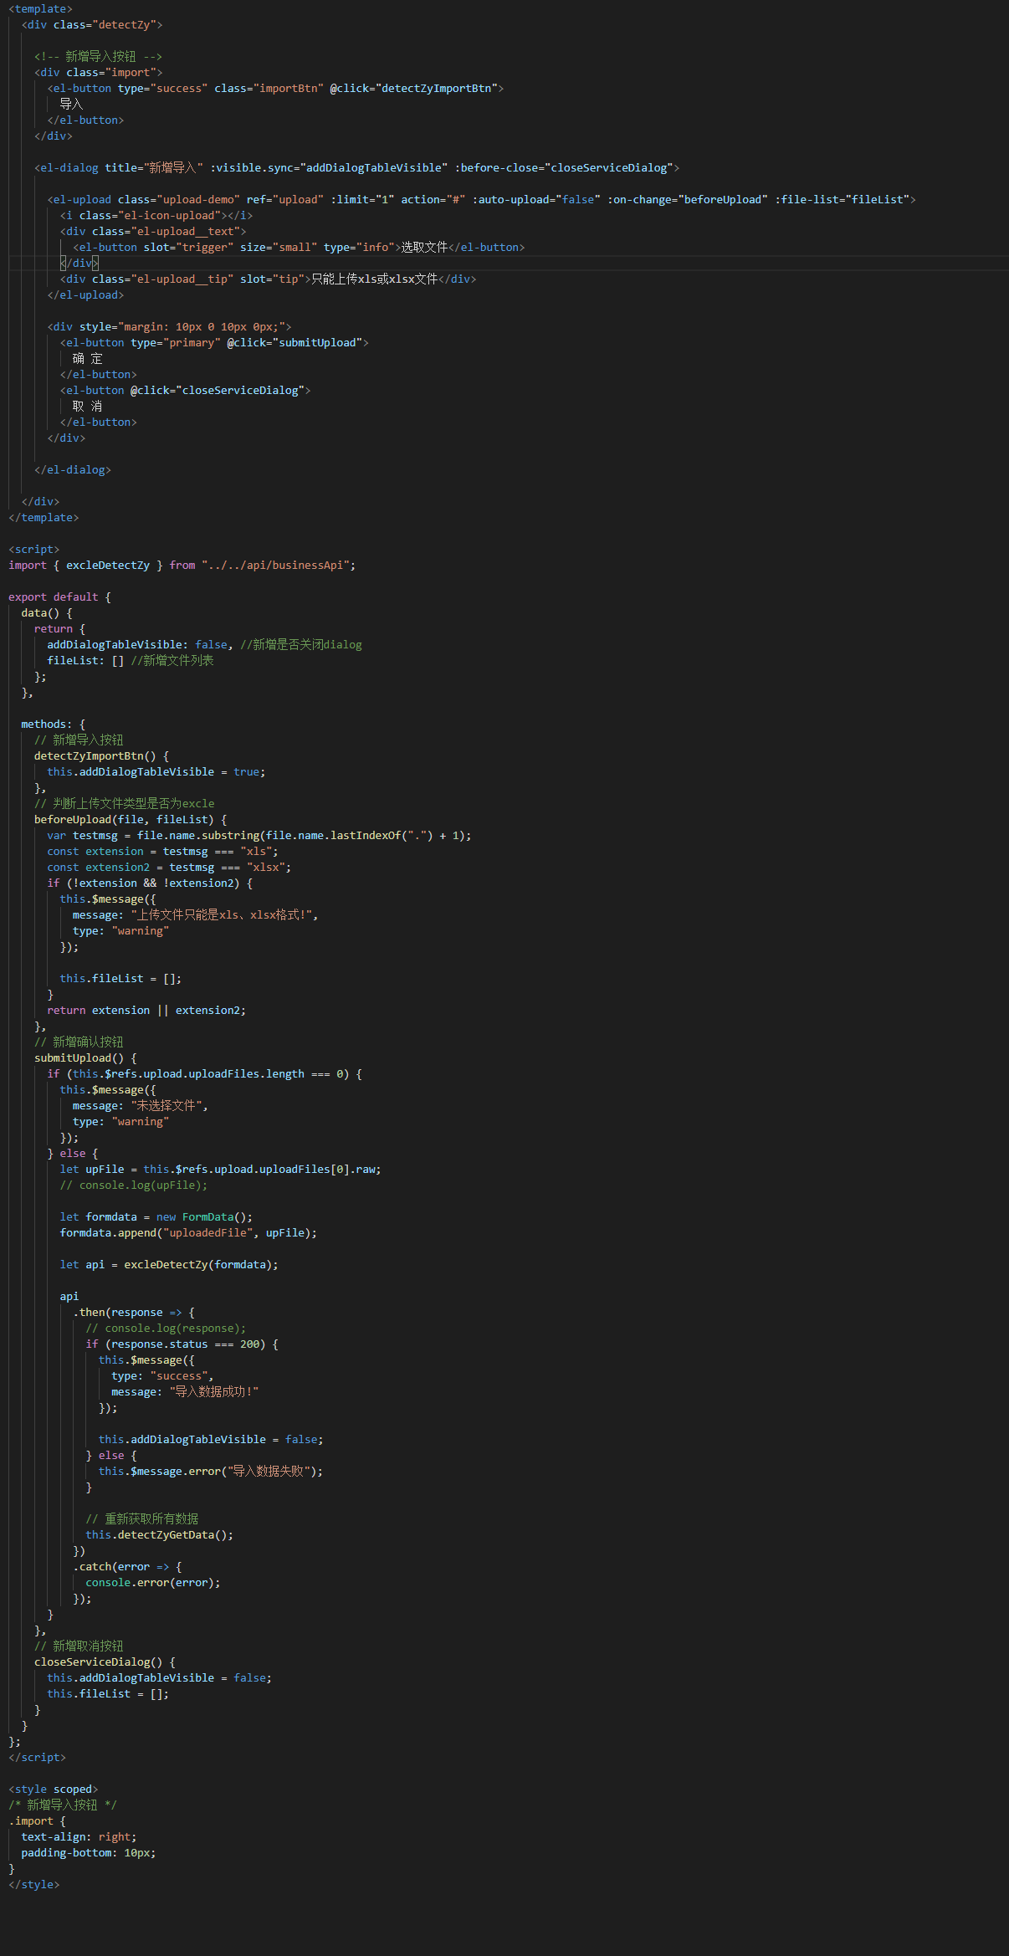
Task: Click the closing </el-dialog> tag
Action: click(x=73, y=469)
